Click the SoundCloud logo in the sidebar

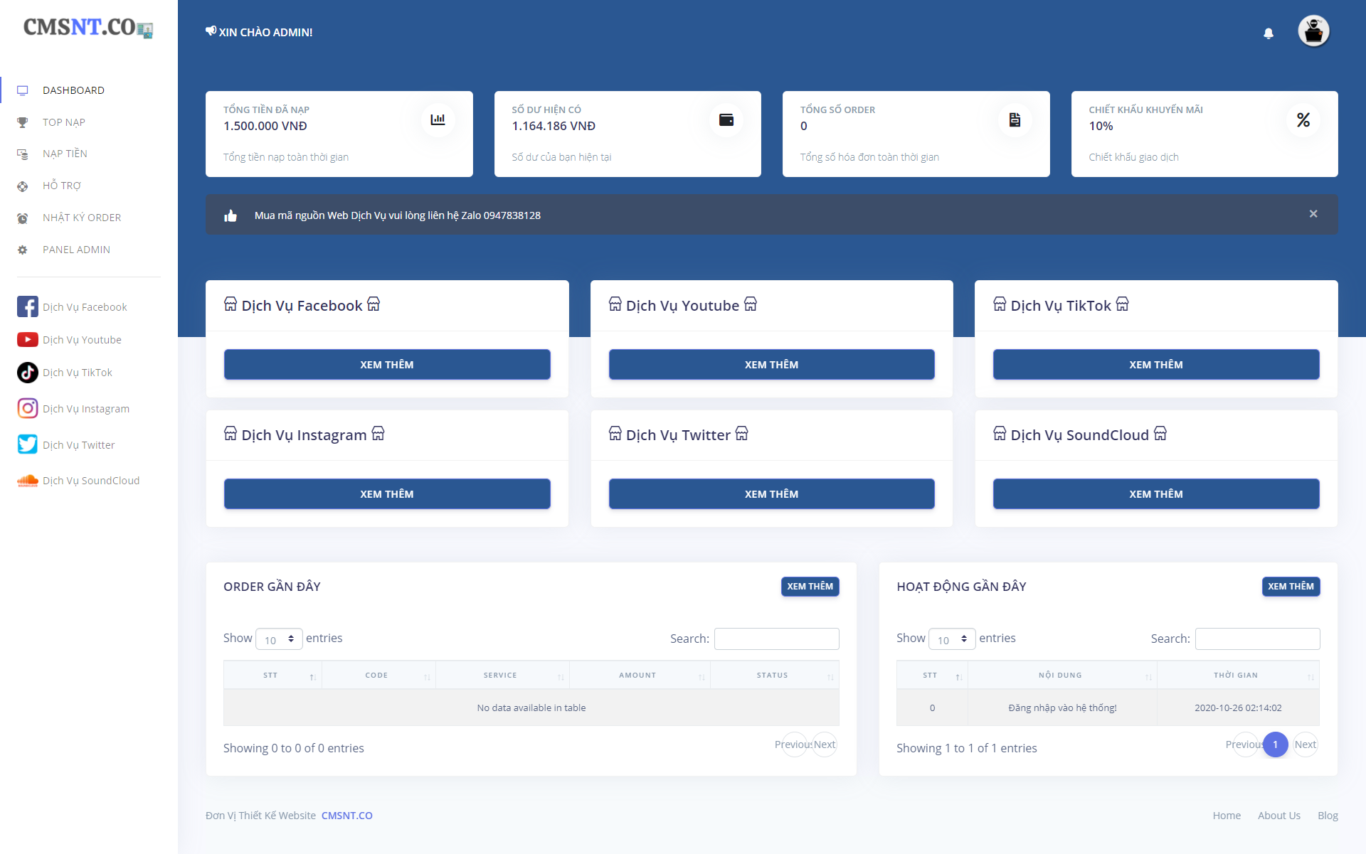point(27,481)
